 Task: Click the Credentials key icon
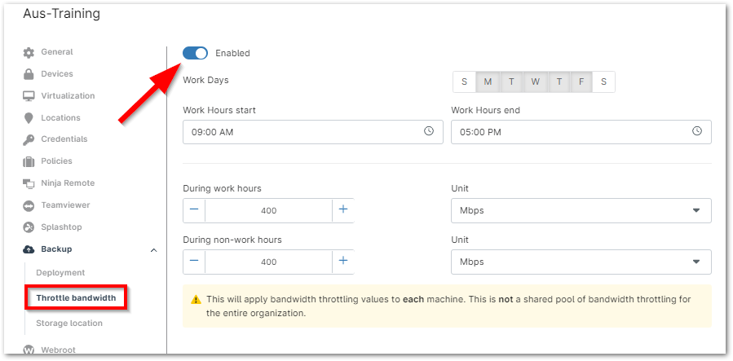(x=29, y=139)
